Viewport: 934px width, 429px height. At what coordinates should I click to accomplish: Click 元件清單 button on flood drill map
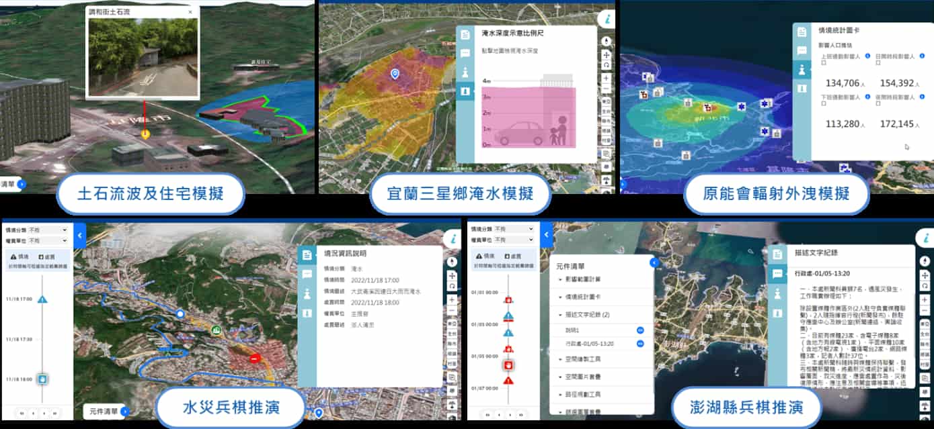tap(105, 411)
